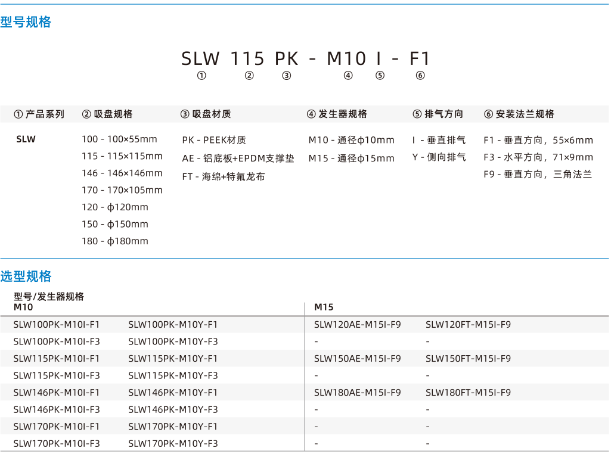
Task: Click the cell 'SLW100PK-M10Y-F1'
Action: point(173,325)
